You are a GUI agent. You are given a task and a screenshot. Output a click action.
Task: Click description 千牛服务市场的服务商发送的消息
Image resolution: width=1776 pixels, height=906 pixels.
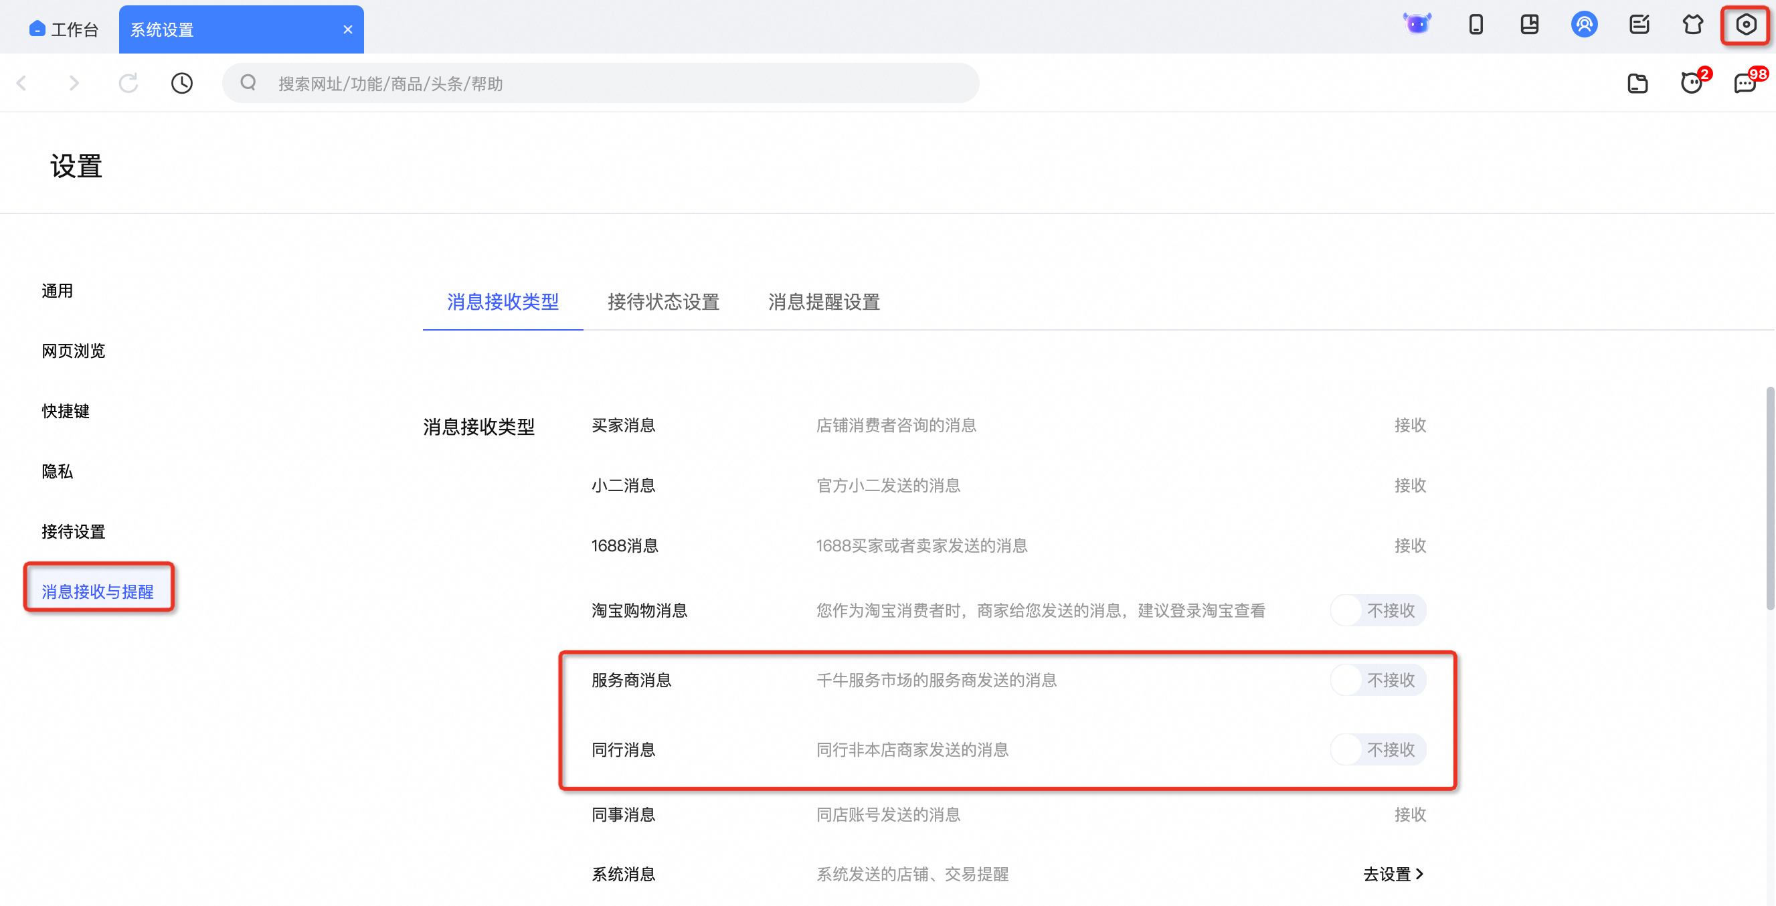click(936, 681)
